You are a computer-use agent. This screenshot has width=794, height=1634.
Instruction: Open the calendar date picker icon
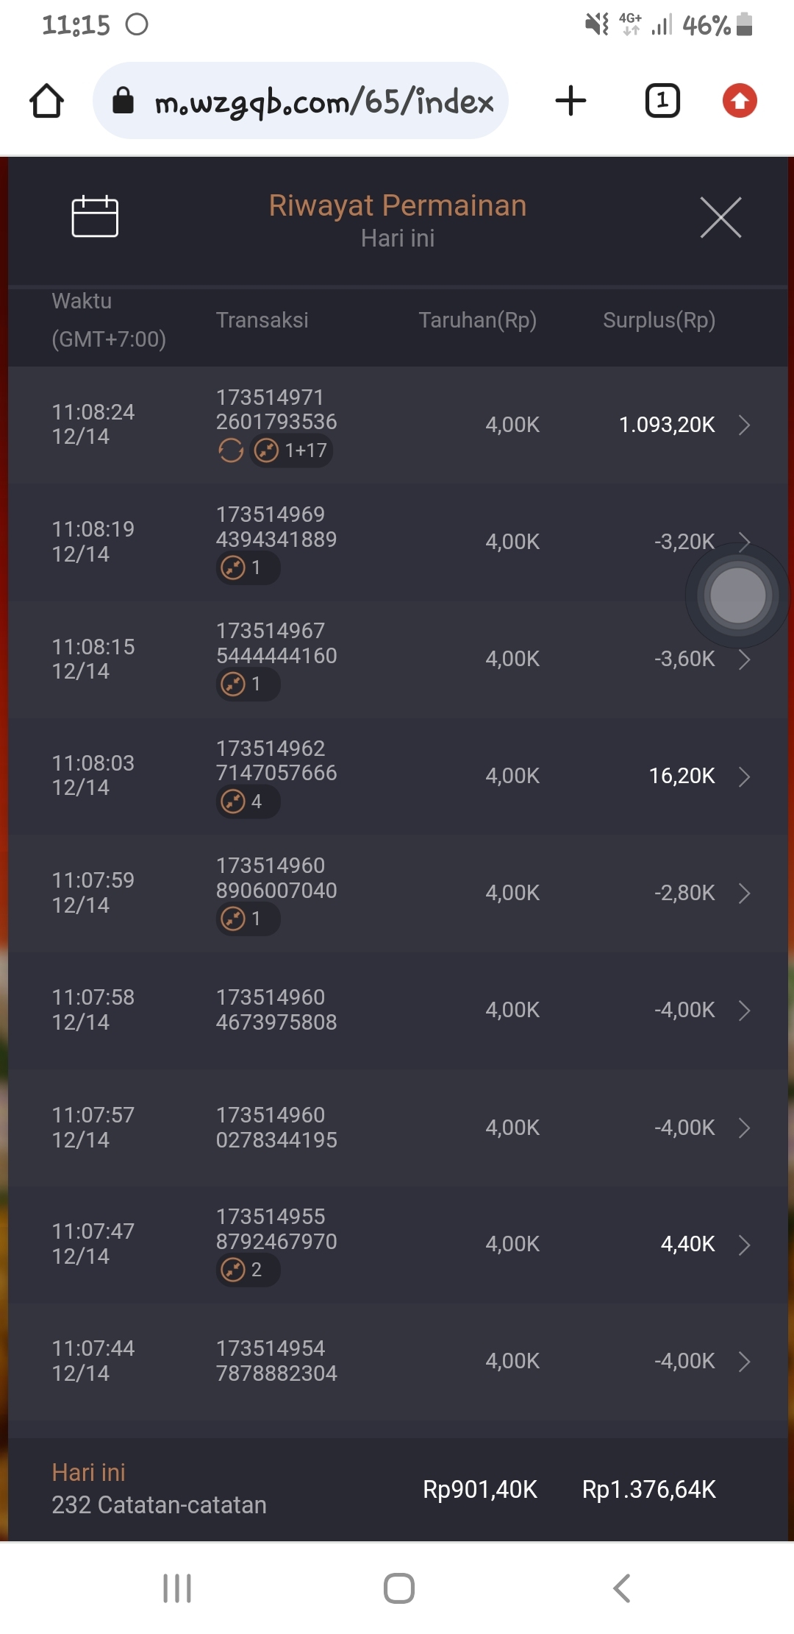(95, 216)
